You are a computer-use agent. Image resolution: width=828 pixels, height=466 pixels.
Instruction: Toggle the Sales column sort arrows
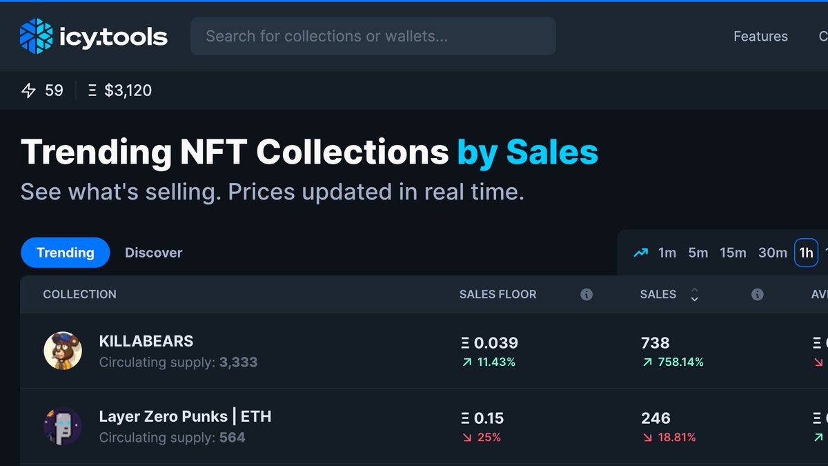[694, 295]
